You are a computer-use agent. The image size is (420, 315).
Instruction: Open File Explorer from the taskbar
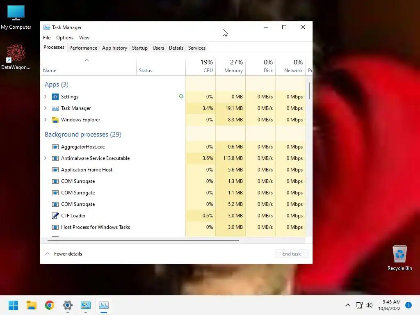pyautogui.click(x=31, y=305)
